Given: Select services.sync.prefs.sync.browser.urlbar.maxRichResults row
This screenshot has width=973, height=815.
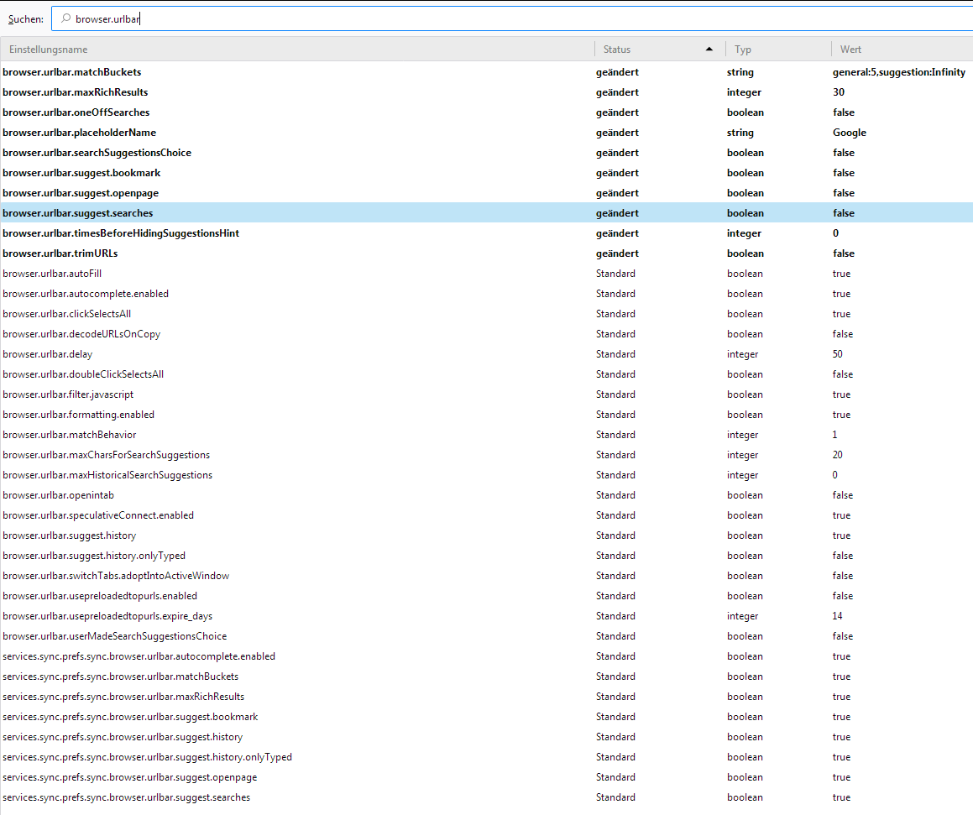Looking at the screenshot, I should (487, 697).
